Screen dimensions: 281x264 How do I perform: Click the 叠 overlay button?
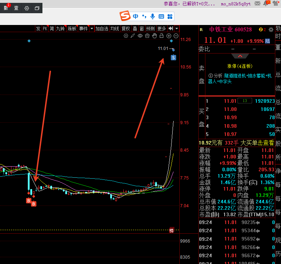click(x=135, y=29)
